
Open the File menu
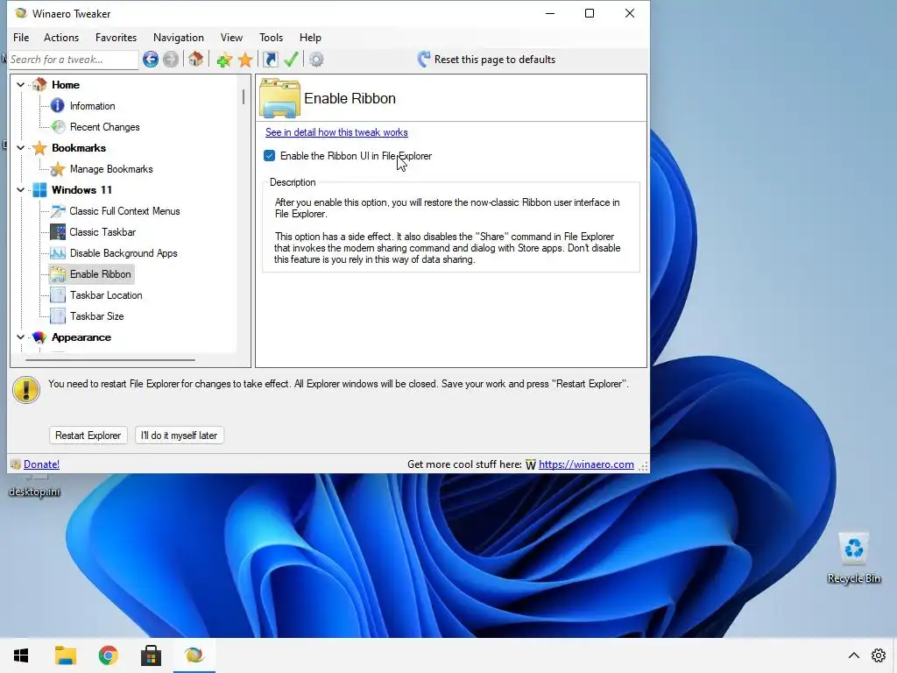click(21, 37)
